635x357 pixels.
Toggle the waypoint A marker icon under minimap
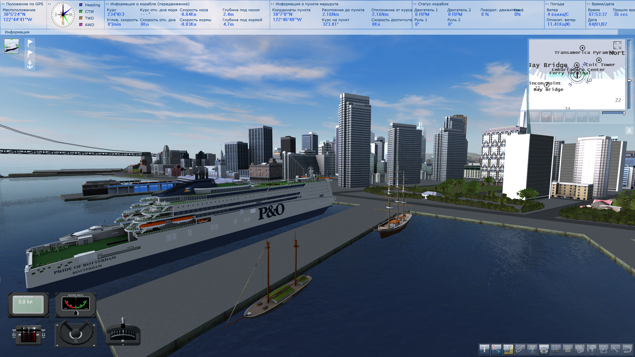pos(546,117)
